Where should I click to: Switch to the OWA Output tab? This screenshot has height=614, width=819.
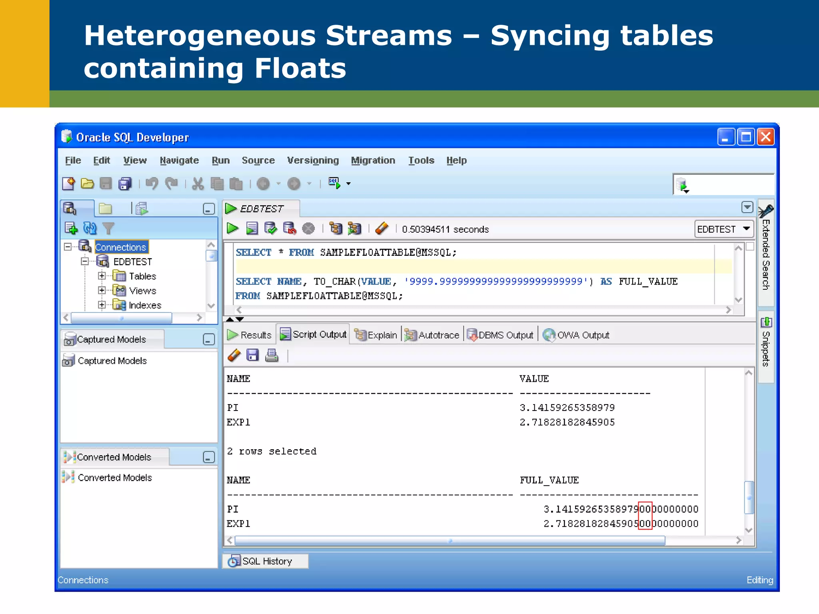(576, 335)
